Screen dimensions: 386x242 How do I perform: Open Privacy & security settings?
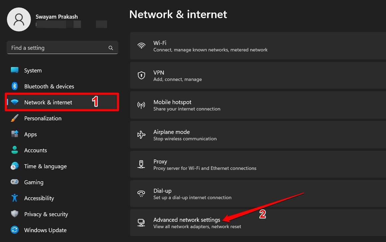(x=62, y=214)
